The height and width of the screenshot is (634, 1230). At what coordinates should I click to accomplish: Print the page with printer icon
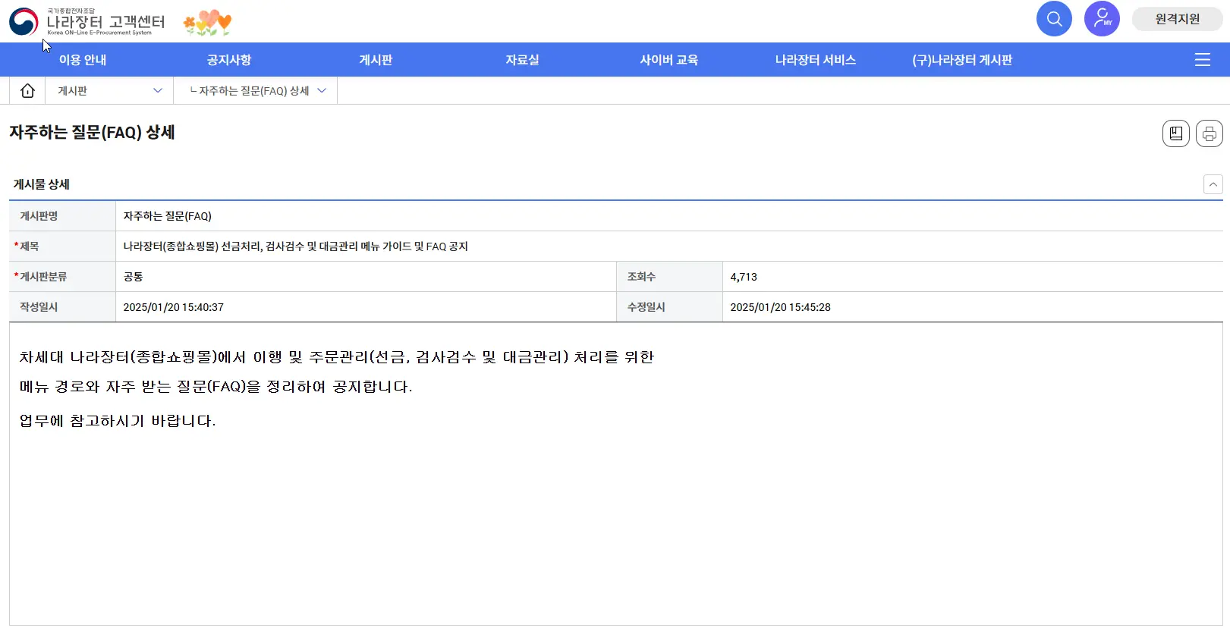1210,133
